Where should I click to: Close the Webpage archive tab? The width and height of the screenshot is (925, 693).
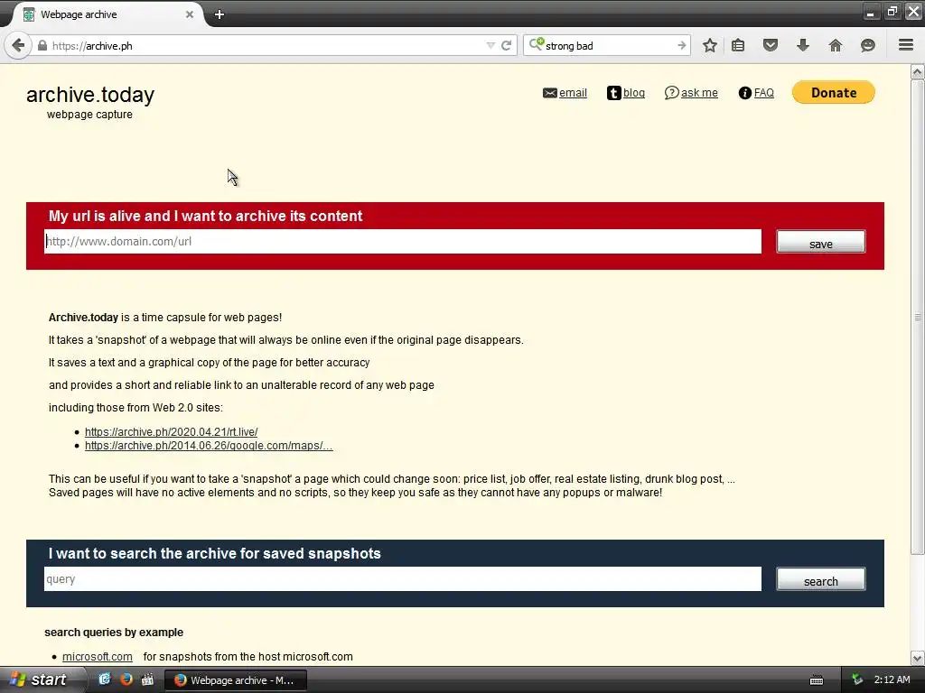pos(190,14)
